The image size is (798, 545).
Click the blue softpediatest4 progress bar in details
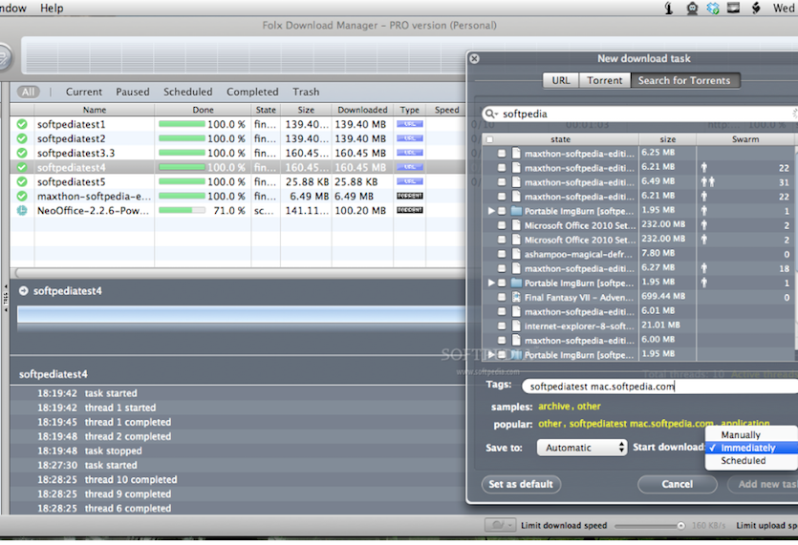241,314
